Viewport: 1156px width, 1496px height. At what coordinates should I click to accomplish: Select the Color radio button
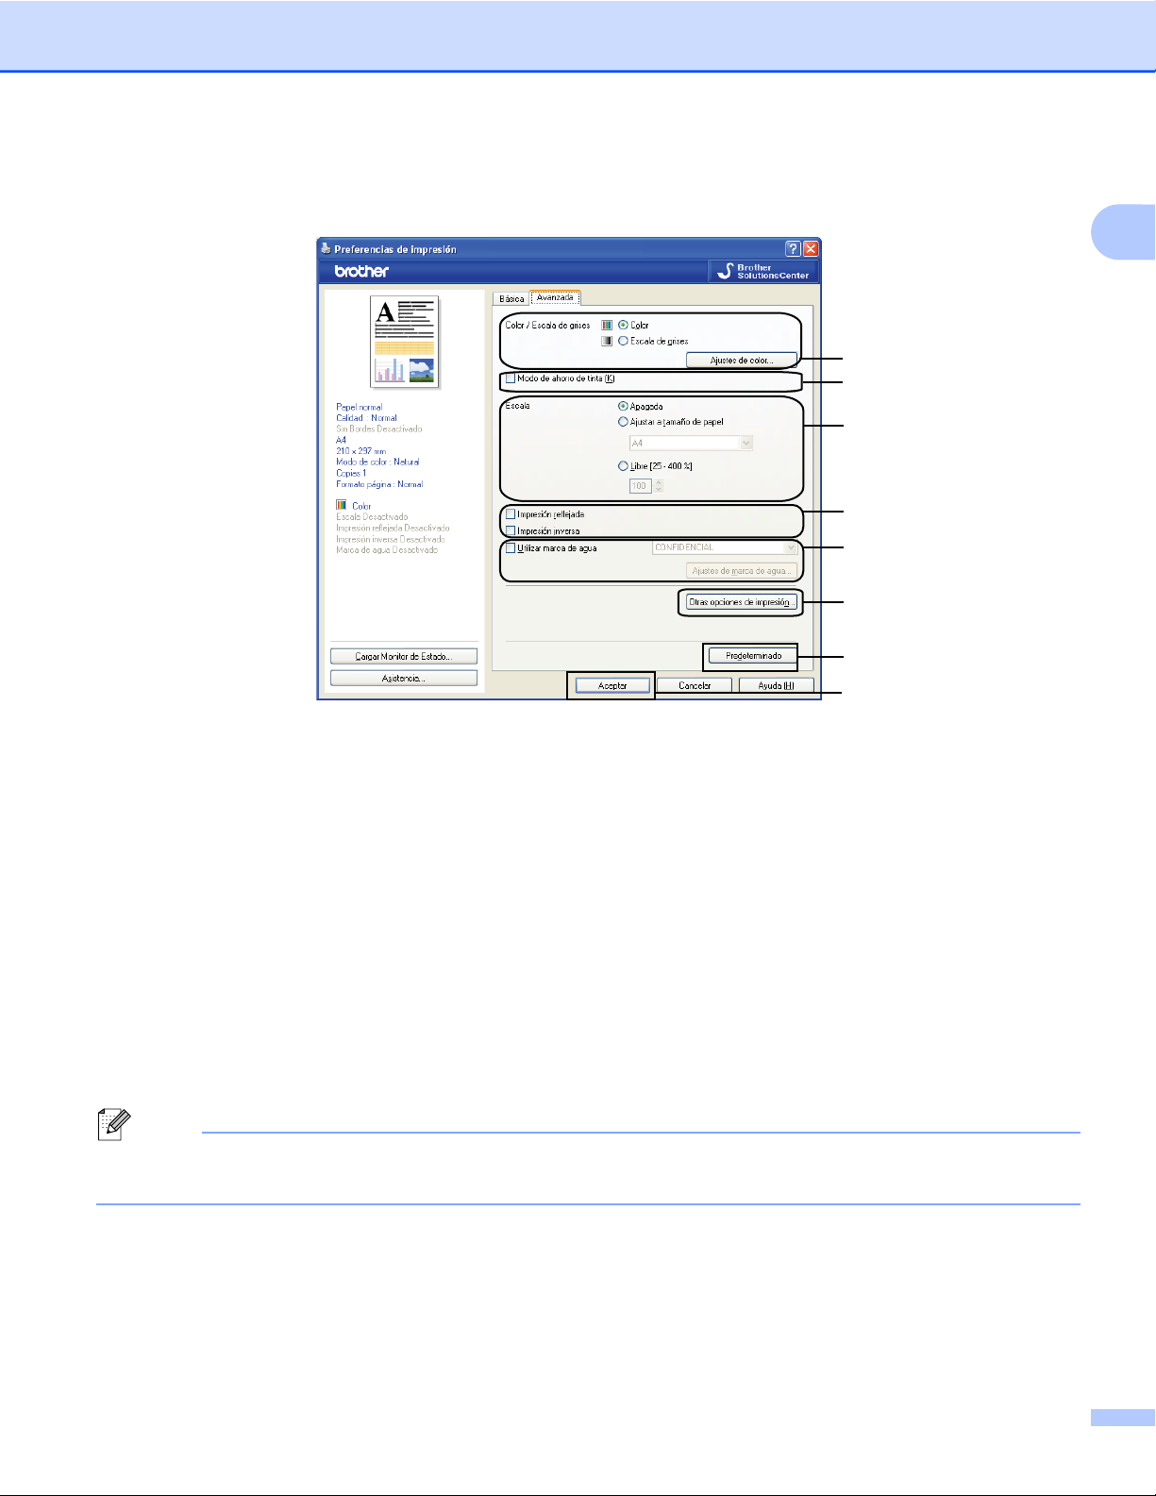click(x=623, y=325)
